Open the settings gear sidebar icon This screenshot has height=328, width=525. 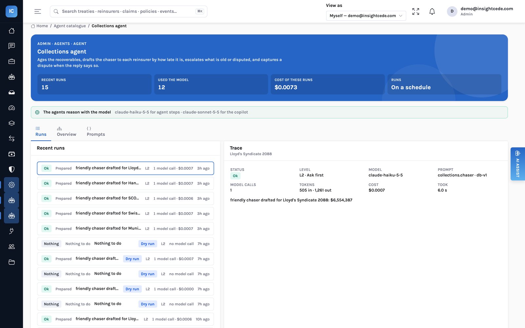coord(11,185)
